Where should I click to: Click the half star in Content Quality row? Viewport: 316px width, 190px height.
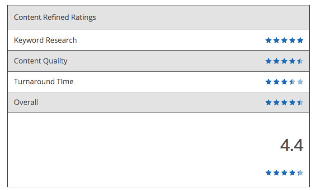[x=300, y=61]
